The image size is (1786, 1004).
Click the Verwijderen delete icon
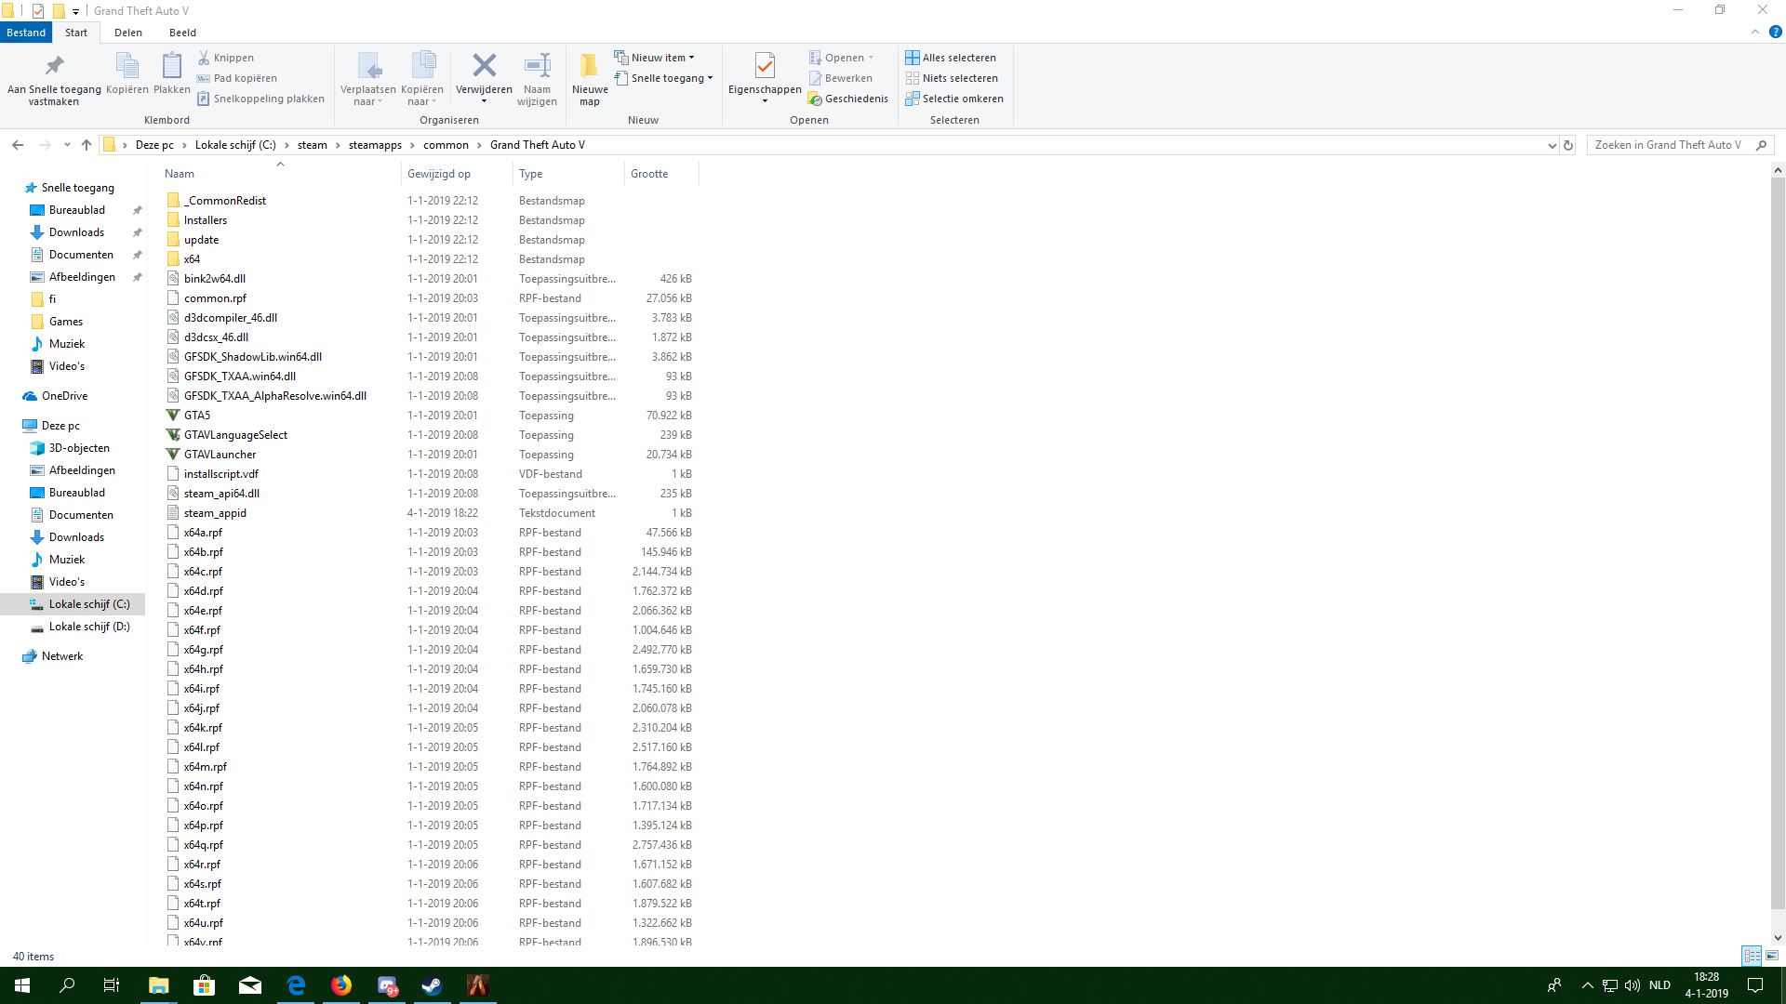coord(484,67)
